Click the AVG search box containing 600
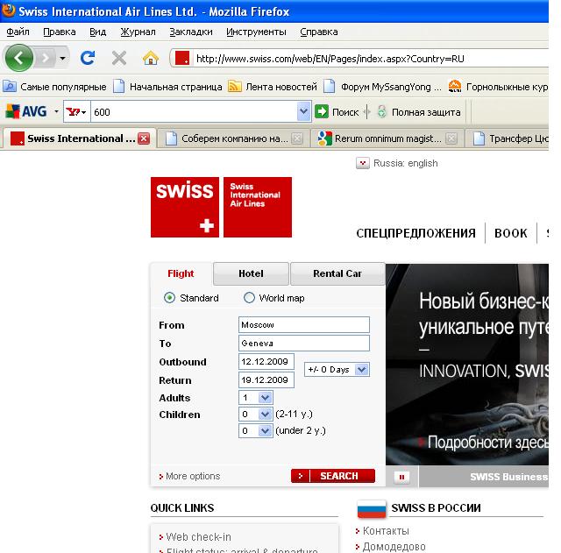Viewport: 561px width, 553px height. 194,112
